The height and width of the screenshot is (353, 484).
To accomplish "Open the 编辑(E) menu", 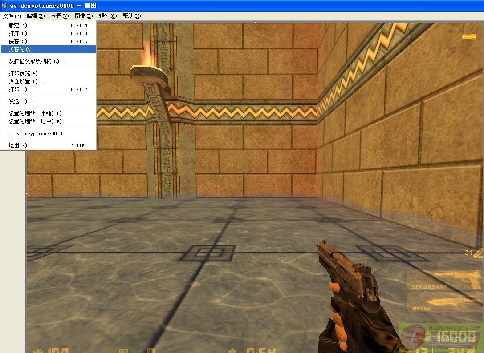I will [35, 16].
